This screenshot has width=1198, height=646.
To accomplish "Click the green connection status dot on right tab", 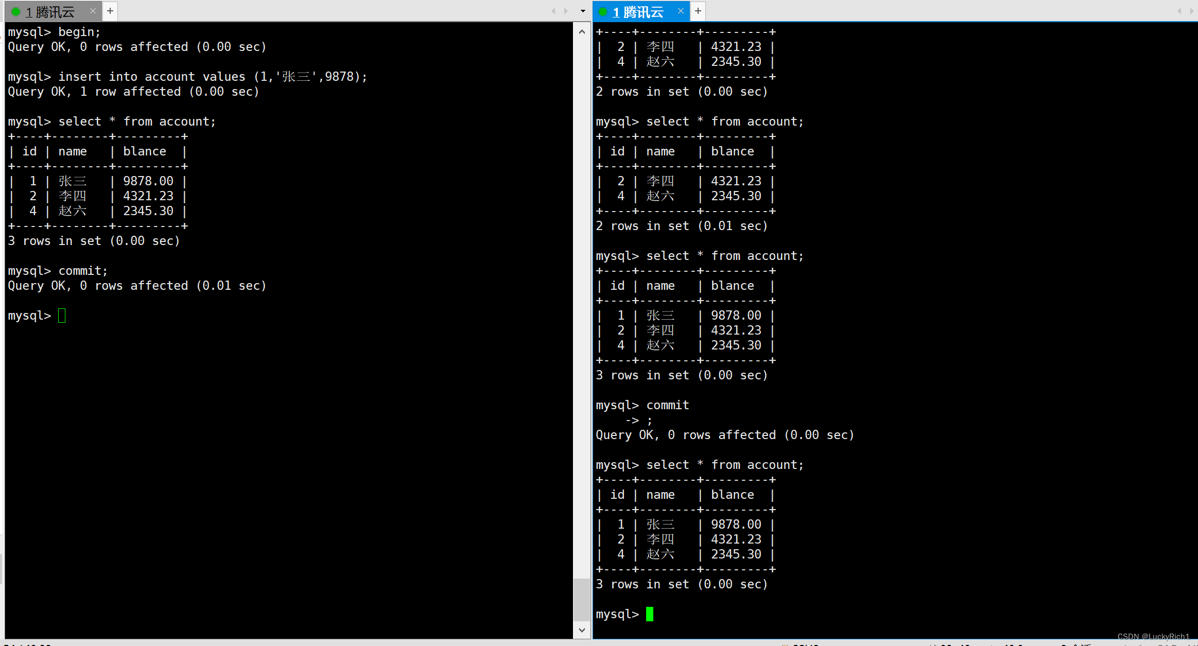I will [x=603, y=12].
